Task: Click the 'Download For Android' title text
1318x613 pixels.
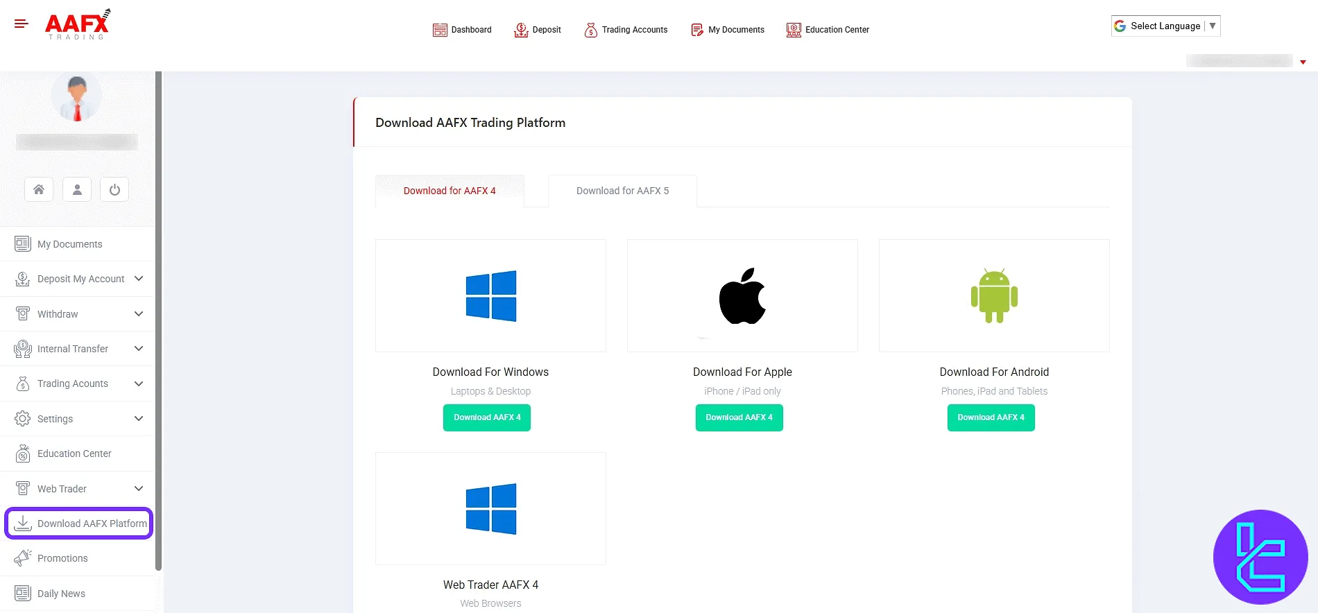Action: tap(994, 372)
